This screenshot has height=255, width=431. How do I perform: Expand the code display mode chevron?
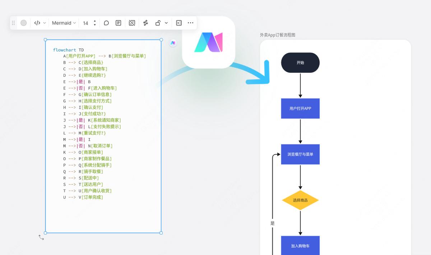(44, 23)
